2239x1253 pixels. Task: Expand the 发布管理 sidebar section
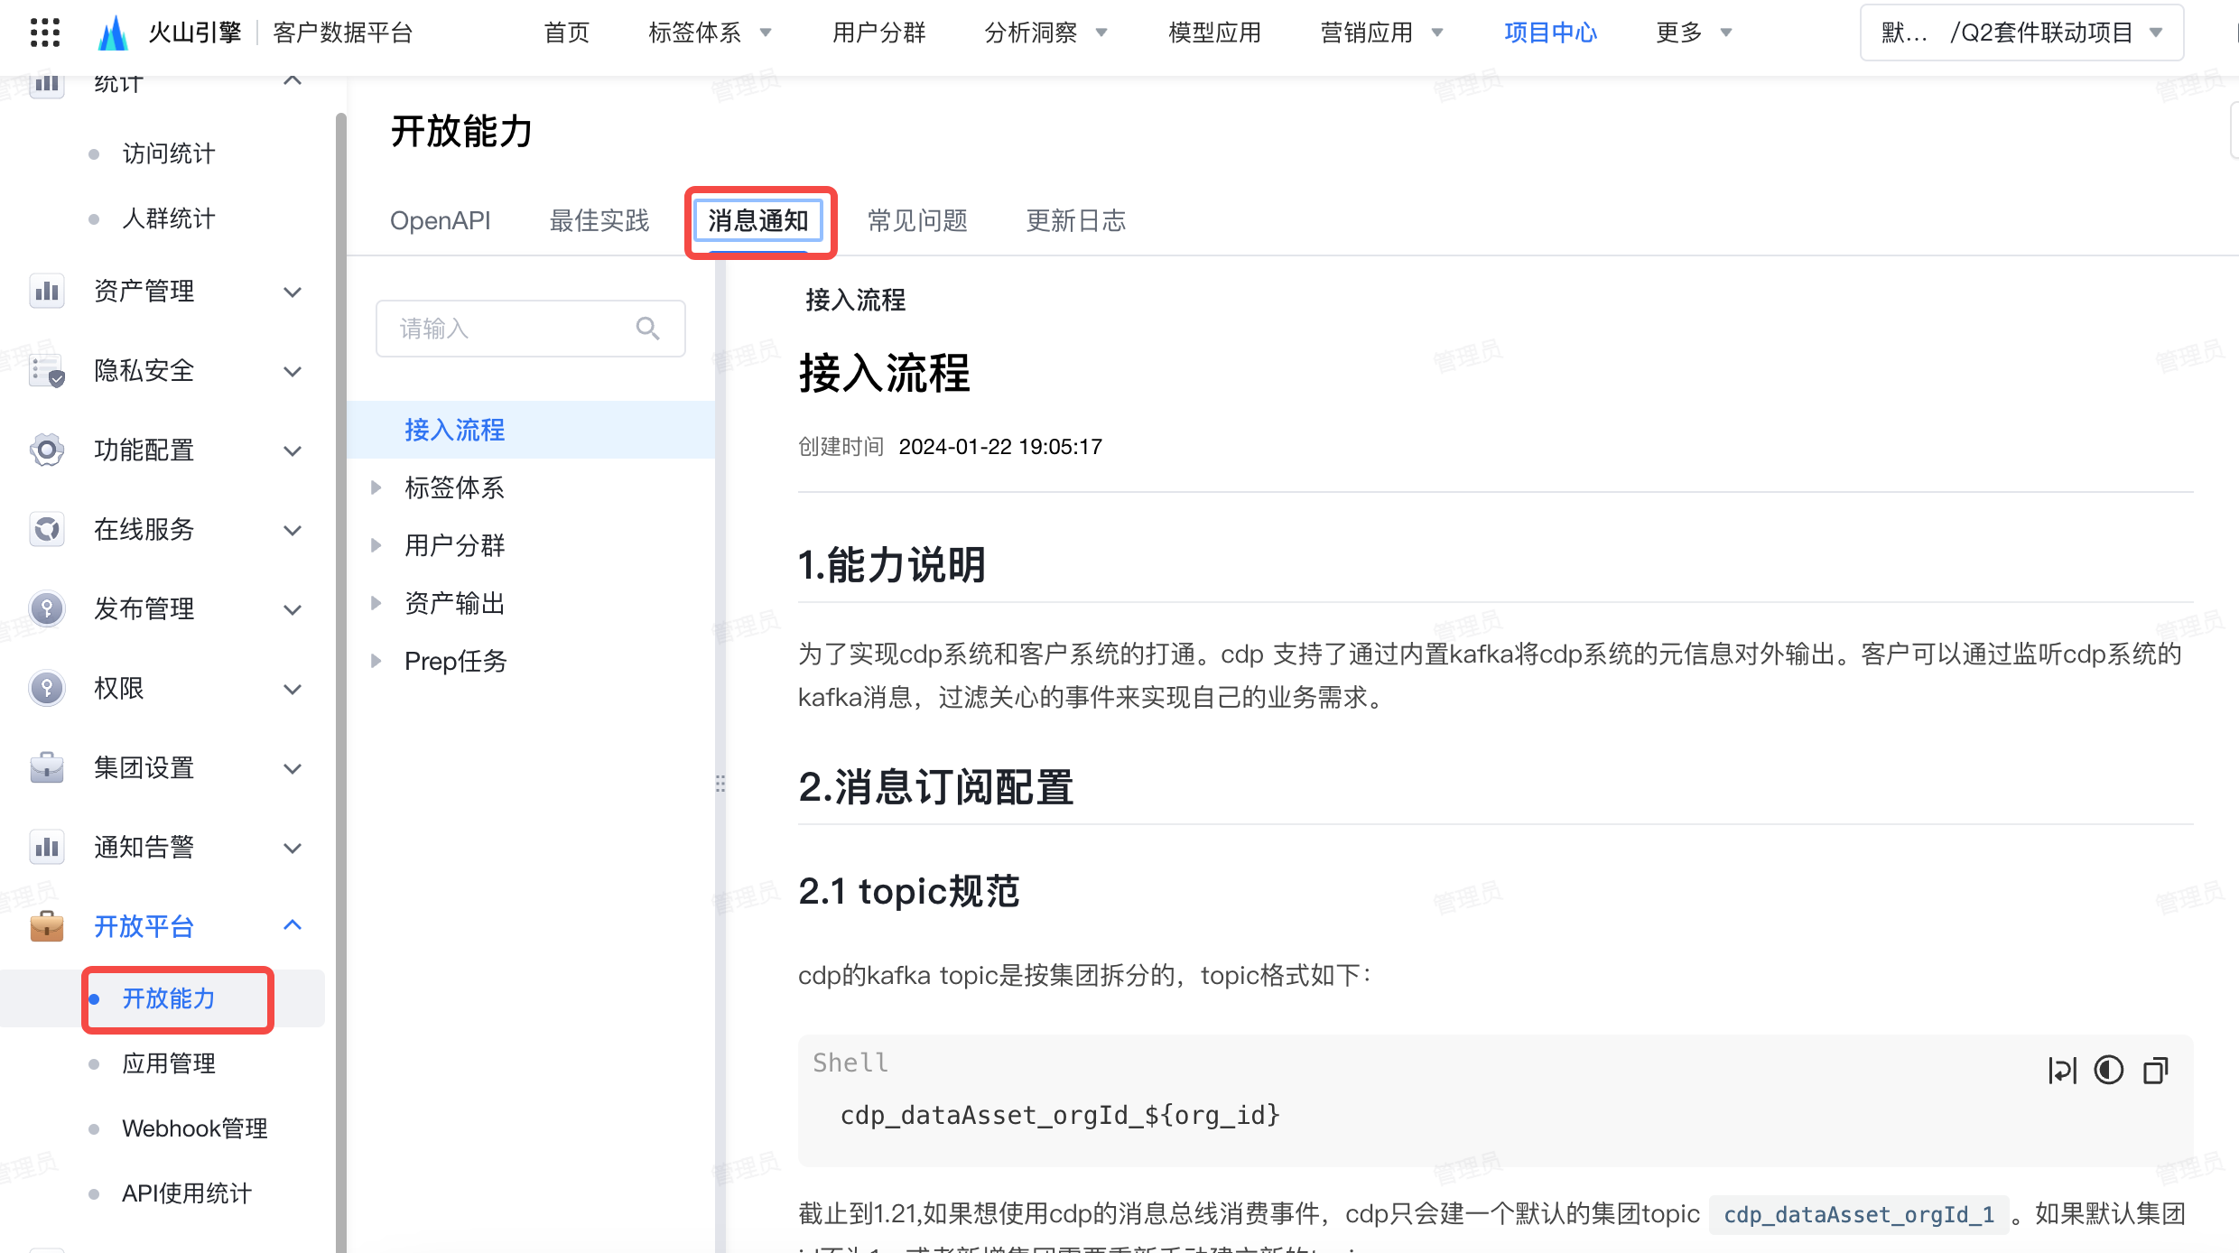292,610
